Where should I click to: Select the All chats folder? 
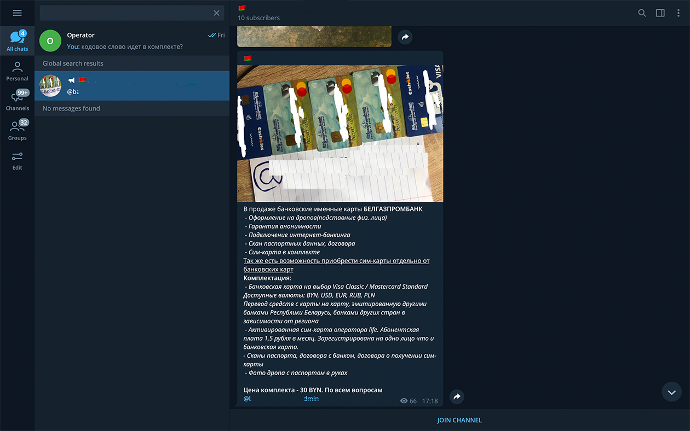(x=17, y=40)
